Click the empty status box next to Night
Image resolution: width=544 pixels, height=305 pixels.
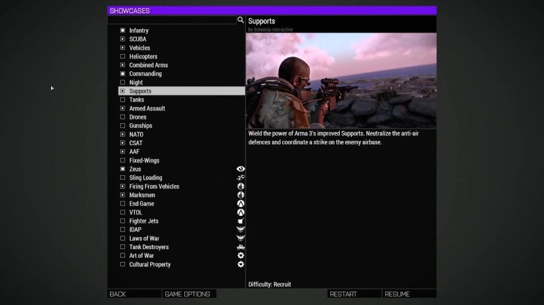pyautogui.click(x=123, y=82)
